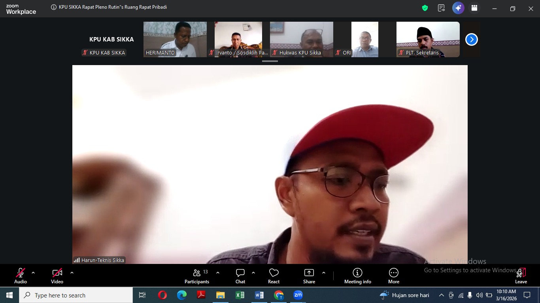Open the Chat panel
The width and height of the screenshot is (540, 303).
[240, 276]
